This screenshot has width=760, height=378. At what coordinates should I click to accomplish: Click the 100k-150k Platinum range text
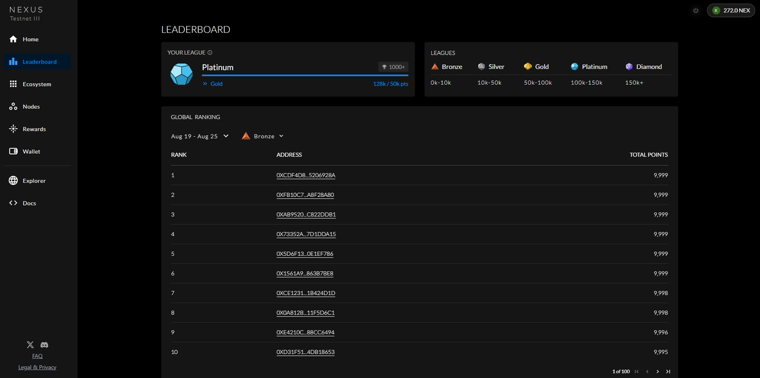point(586,83)
